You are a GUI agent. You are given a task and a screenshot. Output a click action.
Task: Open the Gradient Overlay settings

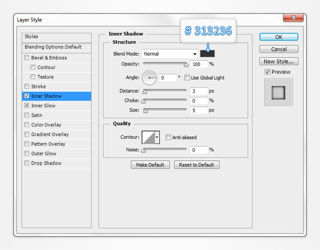(50, 135)
